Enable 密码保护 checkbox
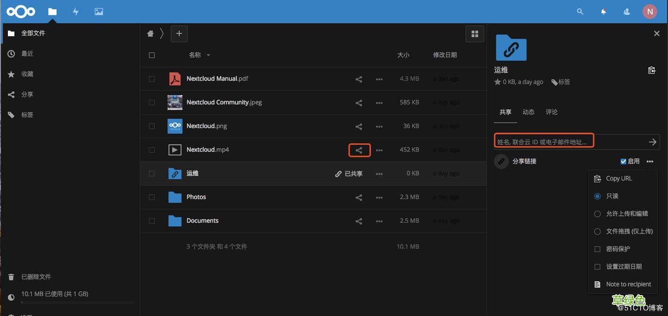Image resolution: width=668 pixels, height=316 pixels. click(597, 249)
